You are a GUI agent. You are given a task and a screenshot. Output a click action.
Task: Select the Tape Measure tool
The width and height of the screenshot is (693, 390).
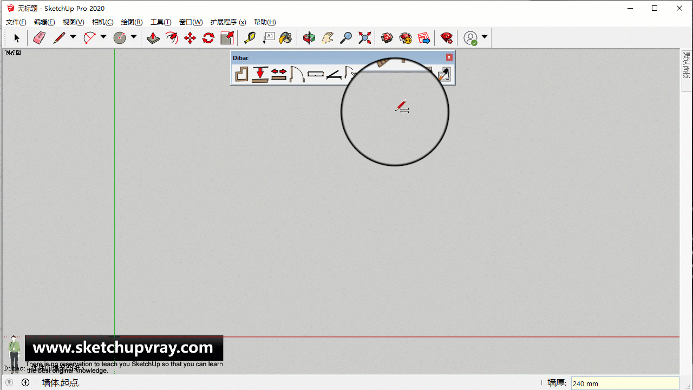pyautogui.click(x=250, y=38)
